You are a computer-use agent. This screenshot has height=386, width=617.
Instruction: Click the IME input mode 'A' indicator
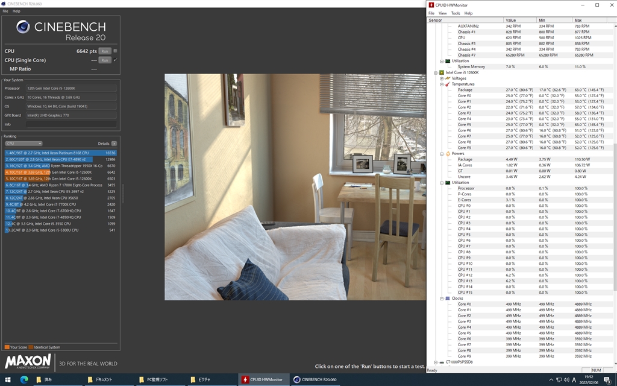tap(574, 380)
